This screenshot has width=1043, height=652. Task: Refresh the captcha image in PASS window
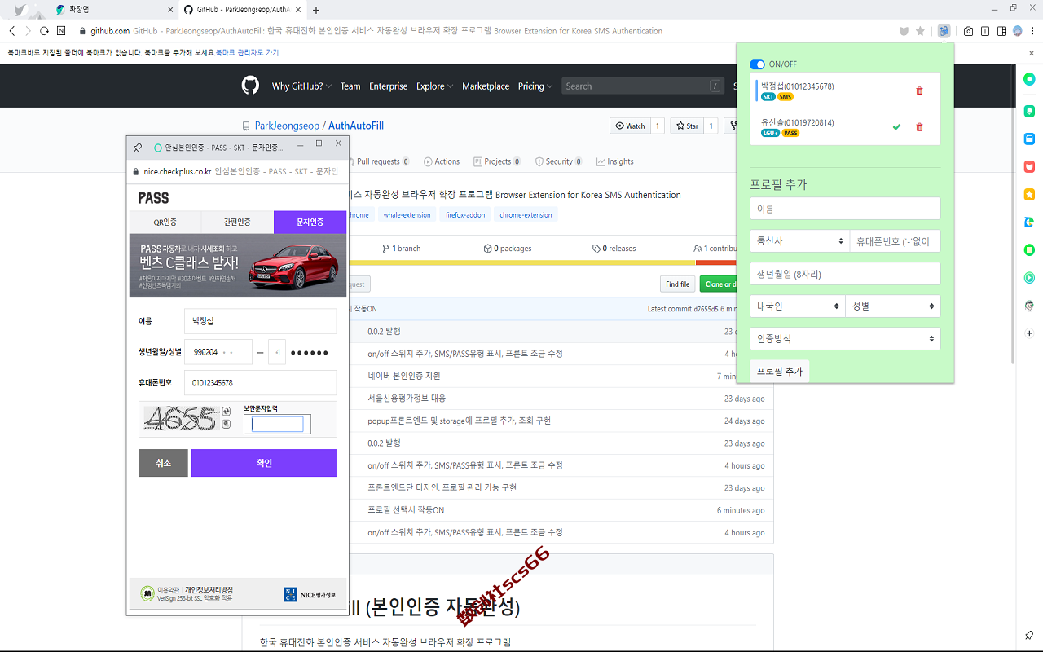(x=227, y=412)
